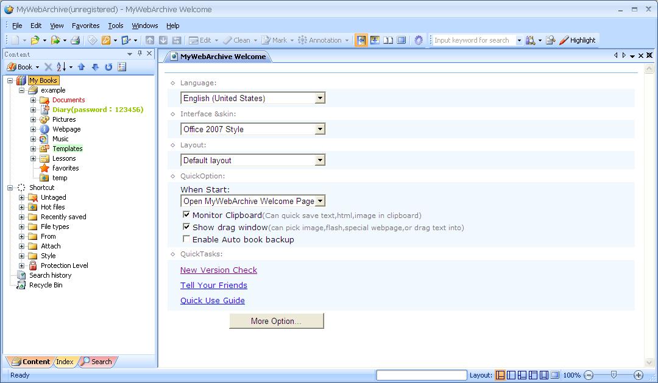Select the favorites tree item
This screenshot has width=658, height=383.
pos(65,168)
